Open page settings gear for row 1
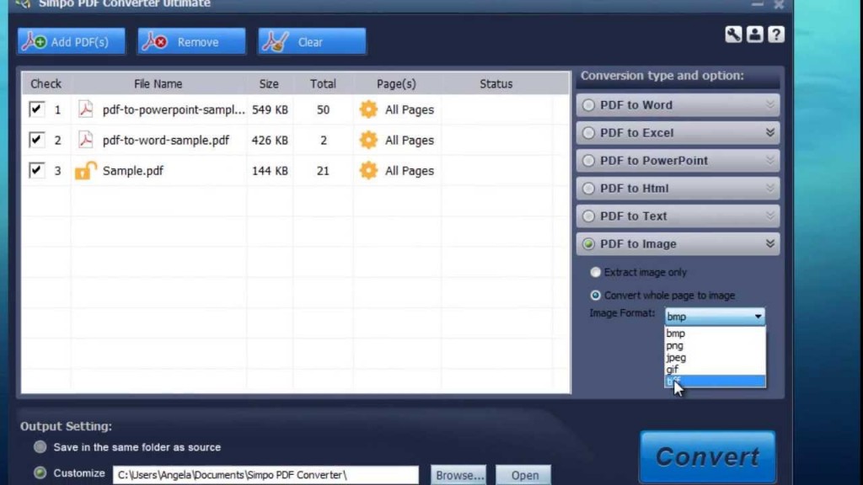The image size is (863, 485). 368,109
